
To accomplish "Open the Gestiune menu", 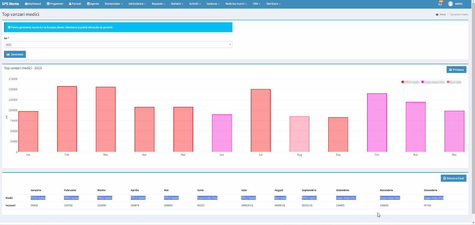I will (x=213, y=4).
